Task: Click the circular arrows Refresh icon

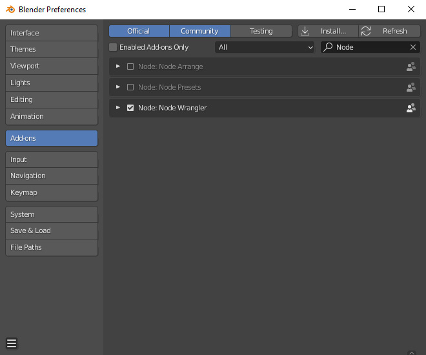Action: (x=366, y=31)
